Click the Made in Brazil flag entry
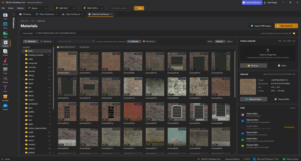This screenshot has width=301, height=161. coord(290,159)
